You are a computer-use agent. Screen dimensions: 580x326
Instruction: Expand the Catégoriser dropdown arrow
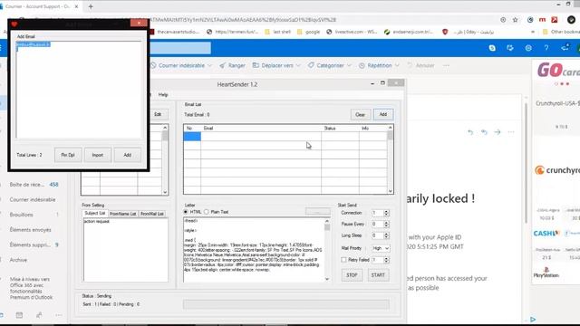pos(349,65)
